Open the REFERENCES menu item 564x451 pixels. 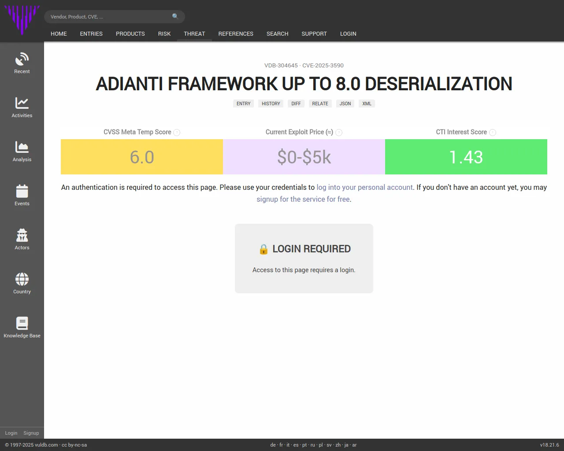[236, 34]
